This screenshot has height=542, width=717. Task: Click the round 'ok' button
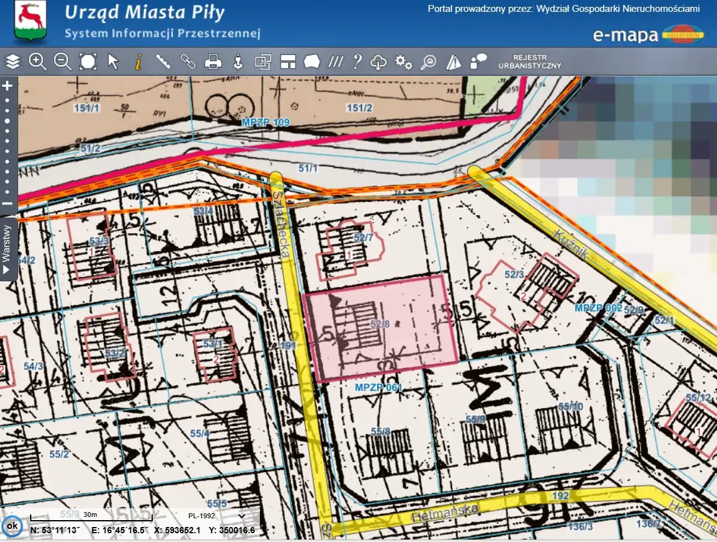tap(12, 526)
